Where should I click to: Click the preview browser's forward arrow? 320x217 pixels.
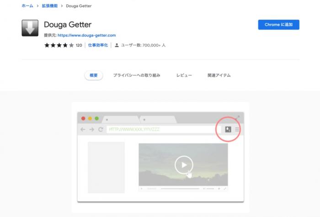(91, 129)
